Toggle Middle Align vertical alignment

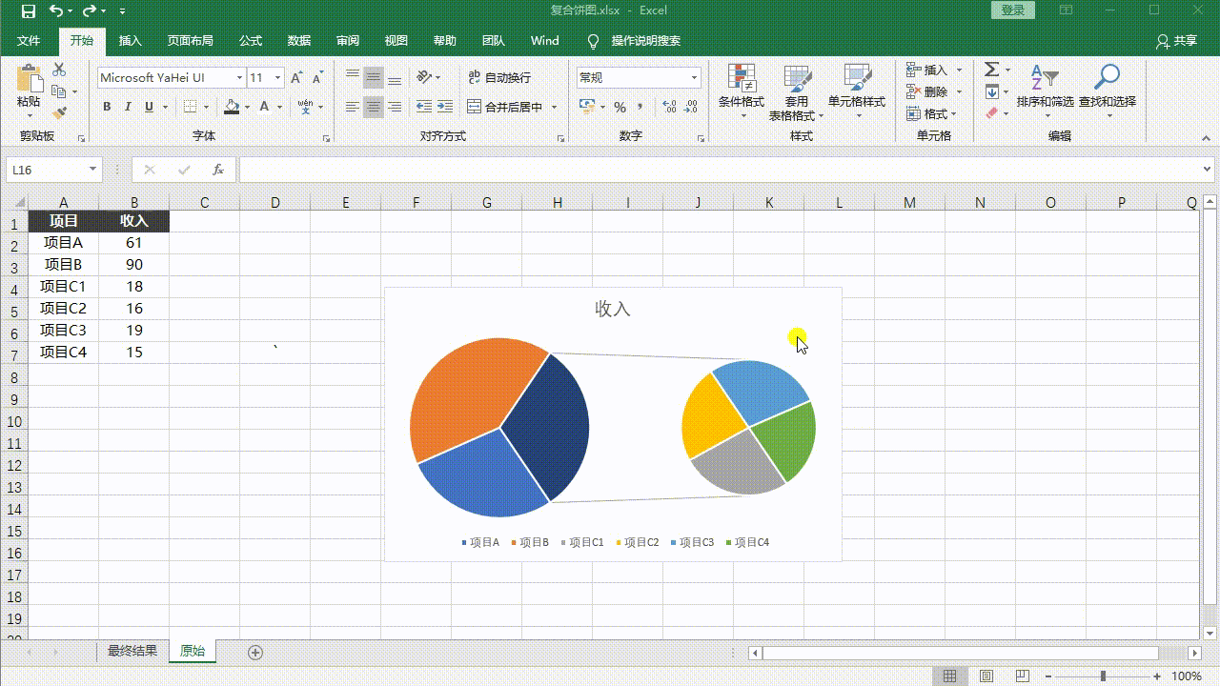pyautogui.click(x=374, y=77)
